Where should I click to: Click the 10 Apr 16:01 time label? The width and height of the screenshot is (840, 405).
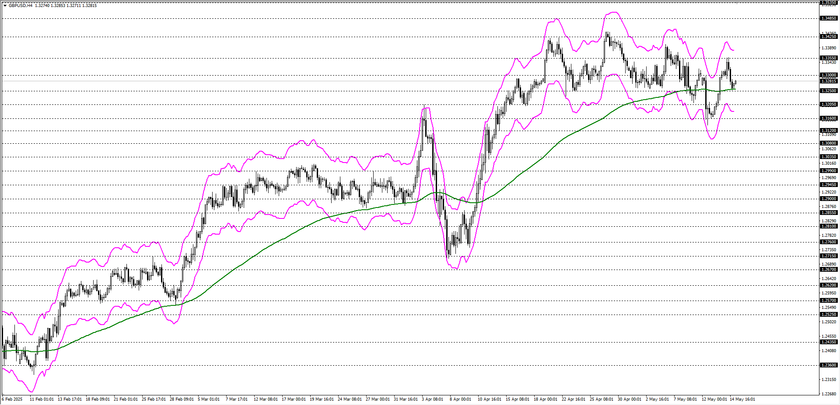[x=490, y=399]
